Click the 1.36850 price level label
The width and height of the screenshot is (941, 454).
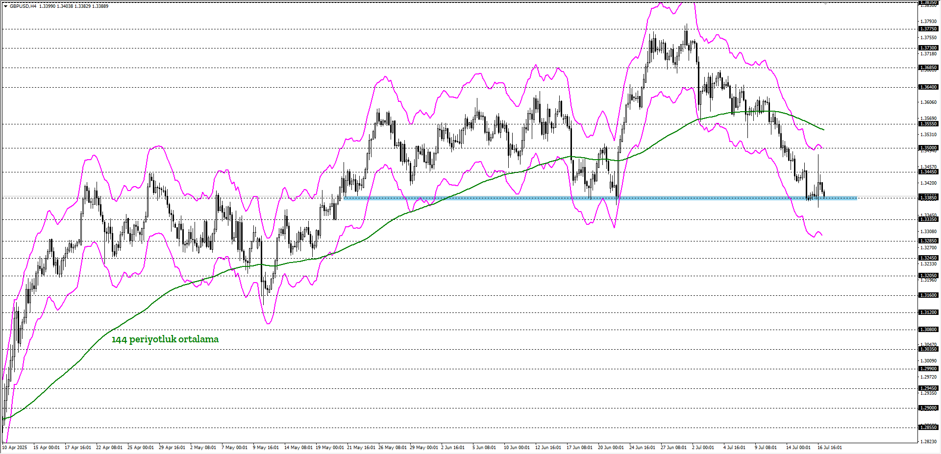click(x=928, y=68)
